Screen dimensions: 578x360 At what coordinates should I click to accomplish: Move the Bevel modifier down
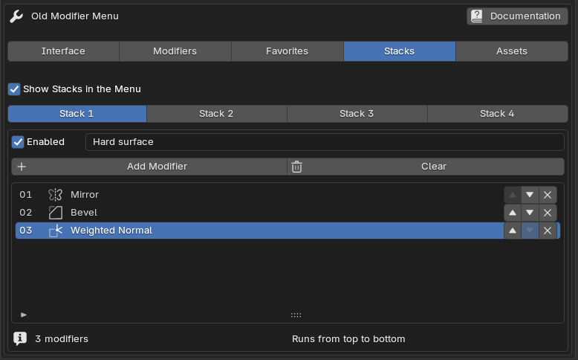coord(530,212)
